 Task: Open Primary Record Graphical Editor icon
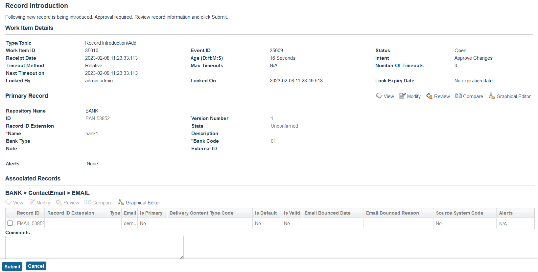(492, 96)
